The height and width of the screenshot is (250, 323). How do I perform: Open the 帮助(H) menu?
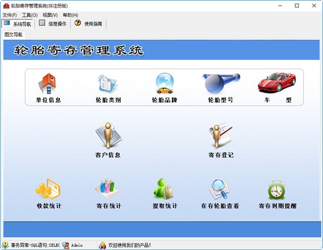click(x=70, y=15)
